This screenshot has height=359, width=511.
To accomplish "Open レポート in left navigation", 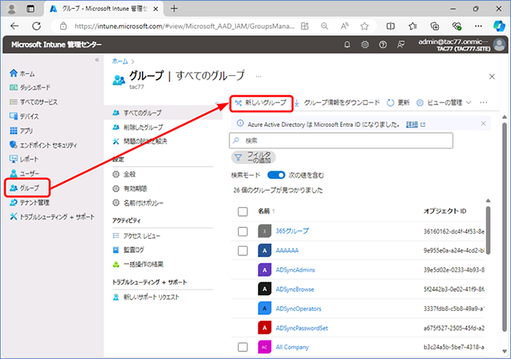I will 24,159.
